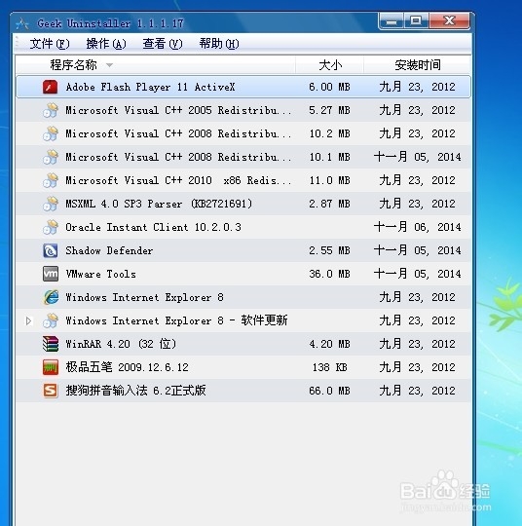Select Windows Internet Explorer 8 - 软件更新 name
The image size is (522, 526).
(176, 320)
